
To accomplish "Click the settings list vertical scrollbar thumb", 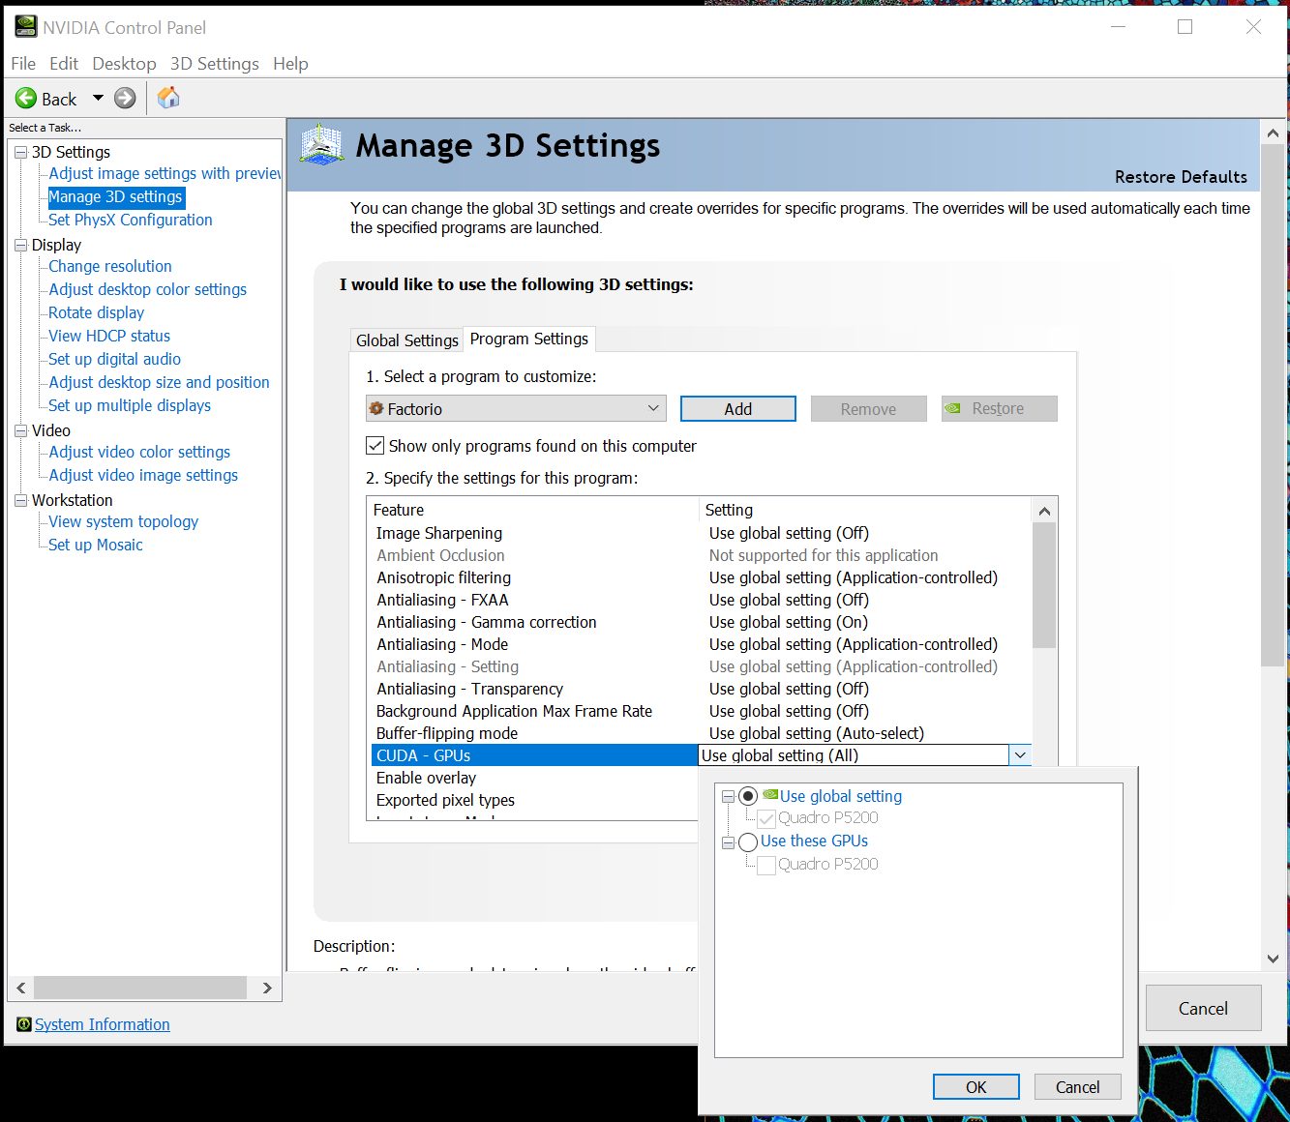I will 1044,585.
